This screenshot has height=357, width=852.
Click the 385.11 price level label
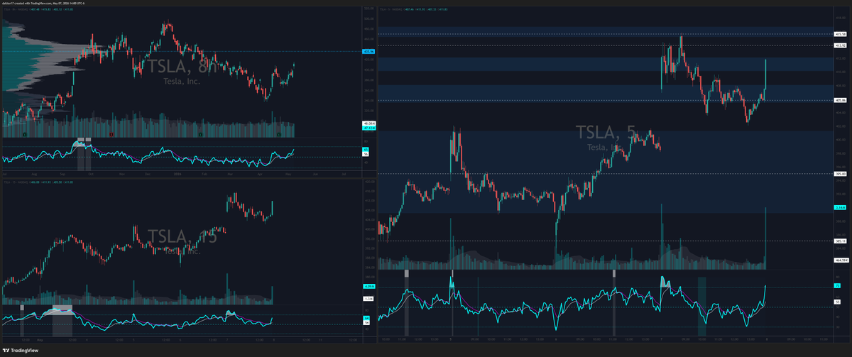pos(839,241)
